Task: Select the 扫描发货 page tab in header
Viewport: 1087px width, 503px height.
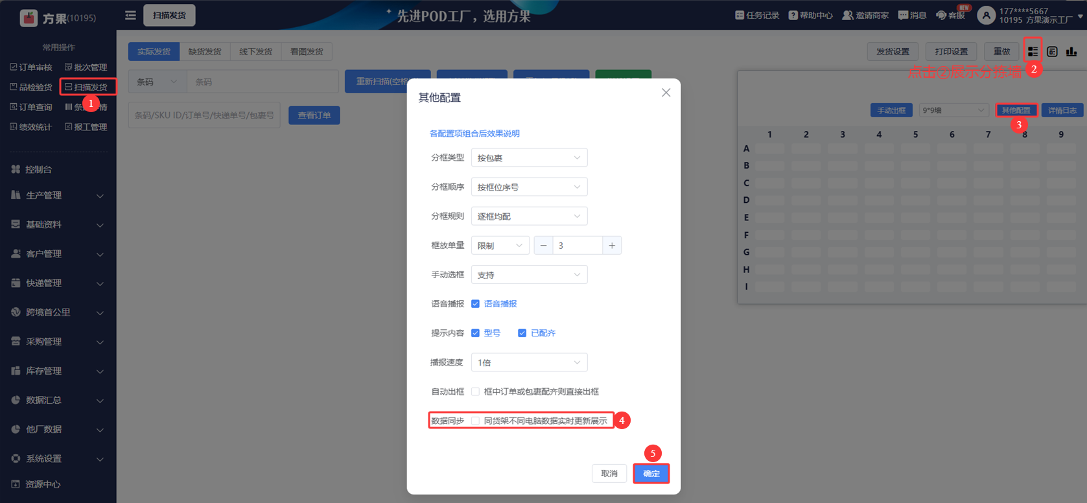Action: (169, 15)
